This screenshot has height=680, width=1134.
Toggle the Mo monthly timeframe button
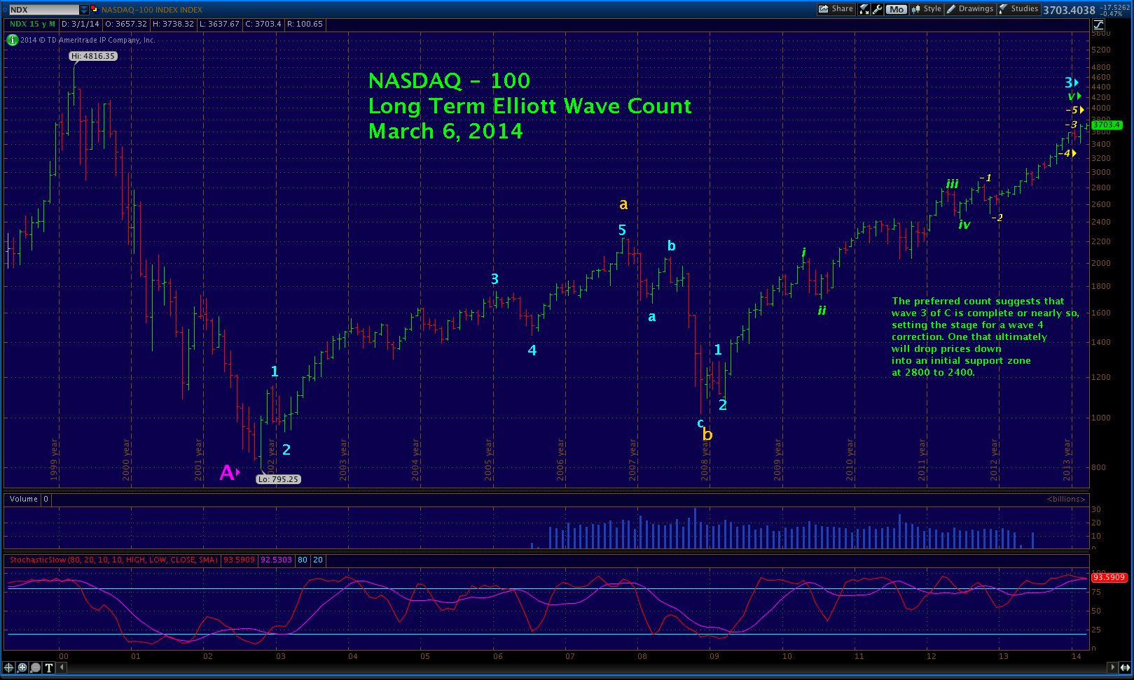click(896, 9)
